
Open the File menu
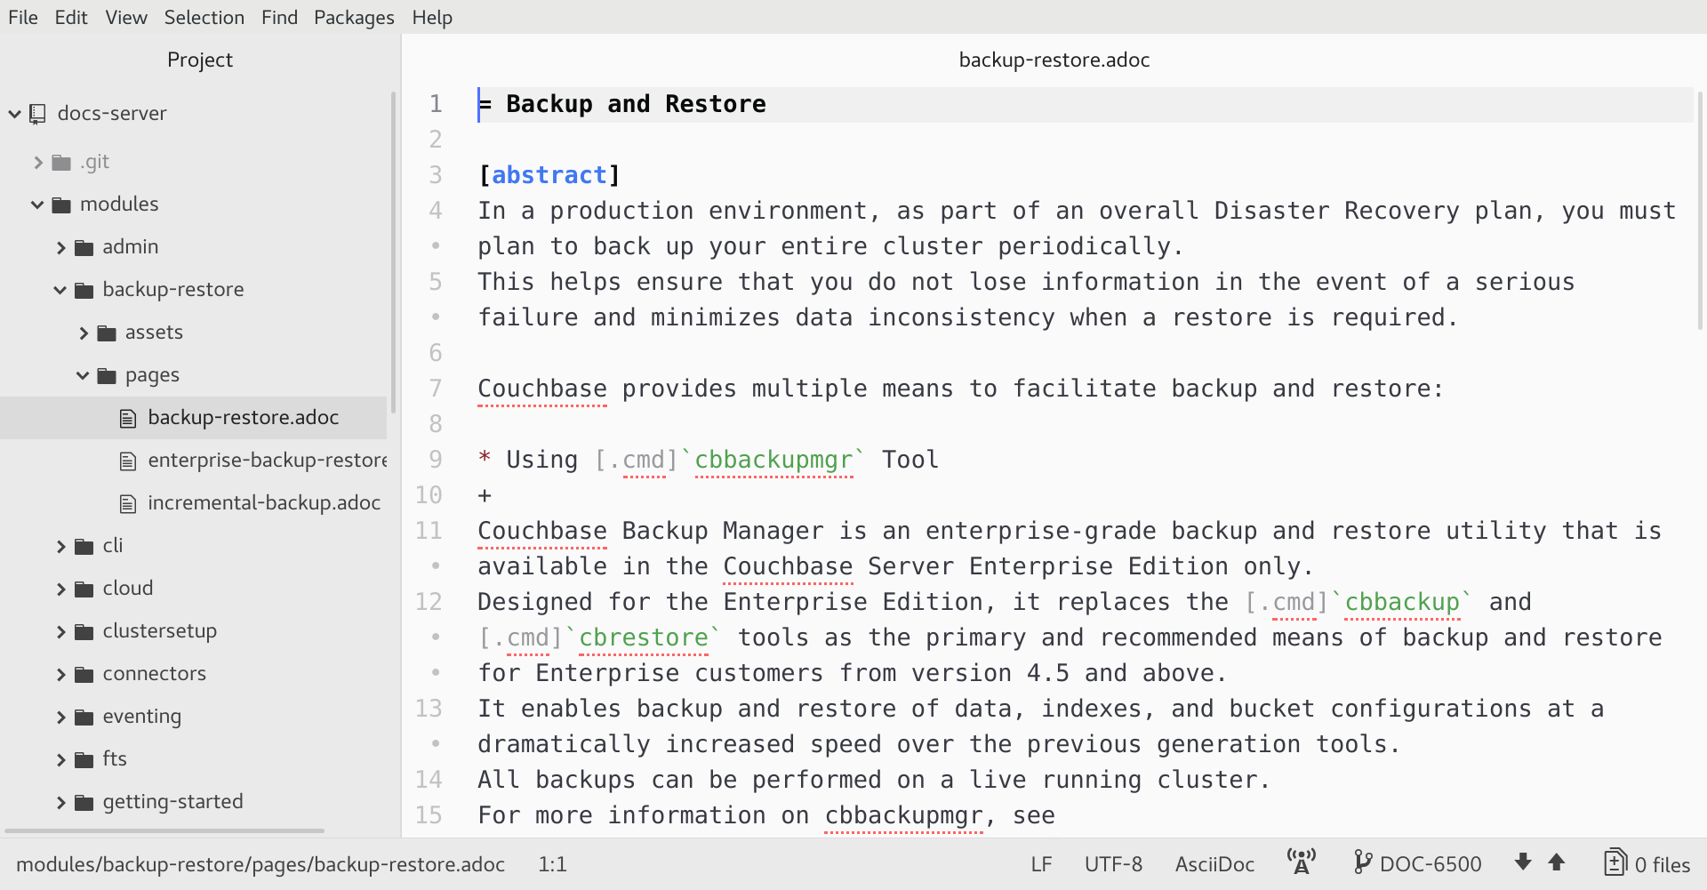(x=22, y=17)
